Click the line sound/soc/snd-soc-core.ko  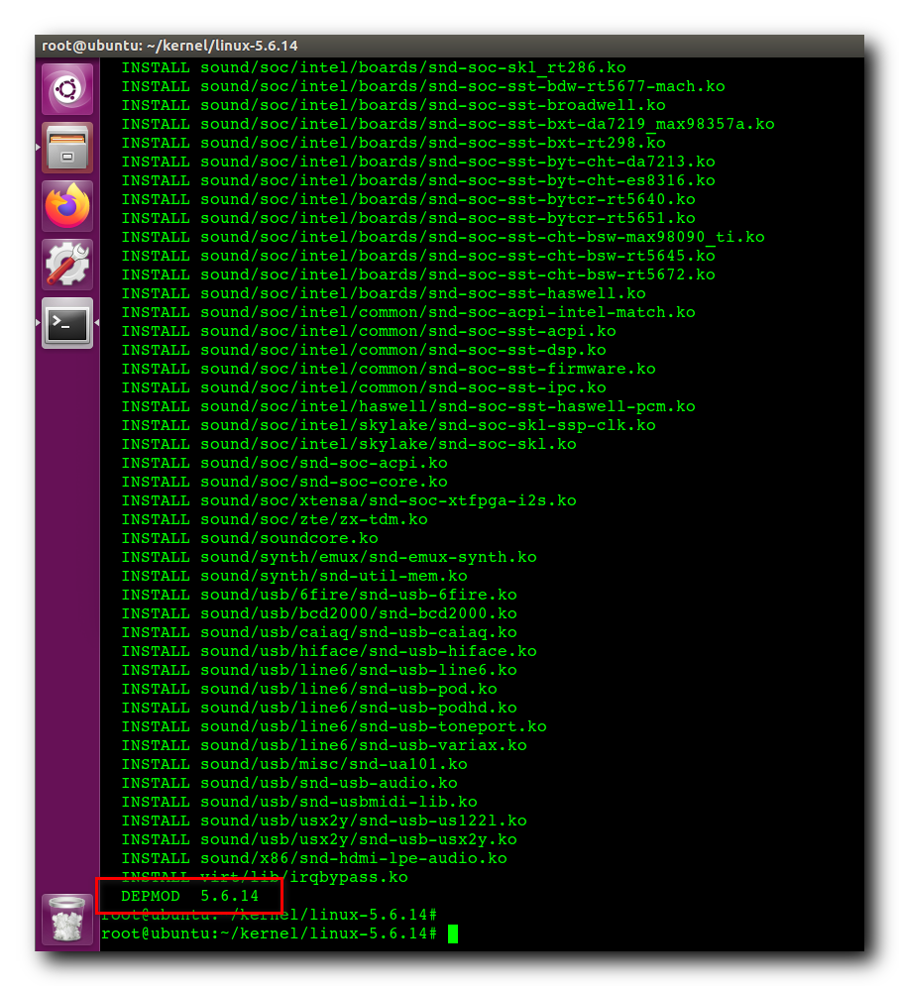pos(284,483)
